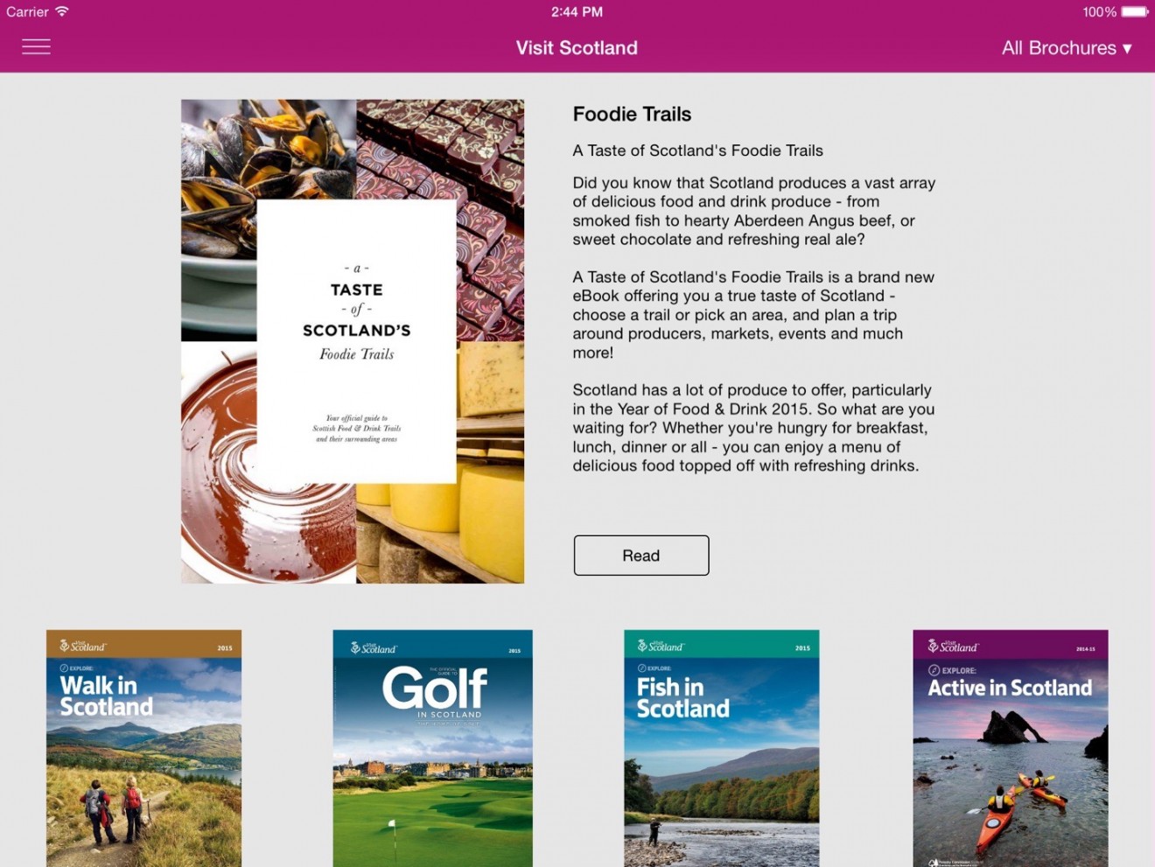Click the Foodie Trails heading
The width and height of the screenshot is (1155, 867).
pos(632,115)
